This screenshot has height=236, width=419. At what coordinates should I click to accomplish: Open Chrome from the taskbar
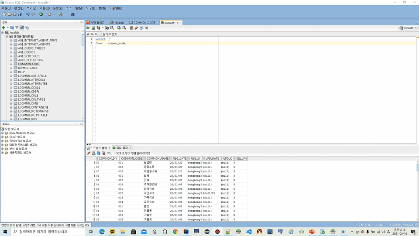coord(175,232)
